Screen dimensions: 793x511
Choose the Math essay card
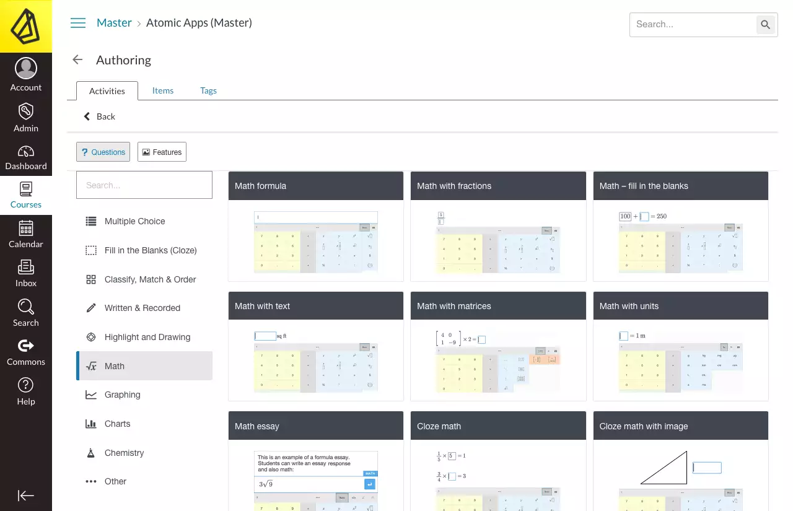[316, 461]
